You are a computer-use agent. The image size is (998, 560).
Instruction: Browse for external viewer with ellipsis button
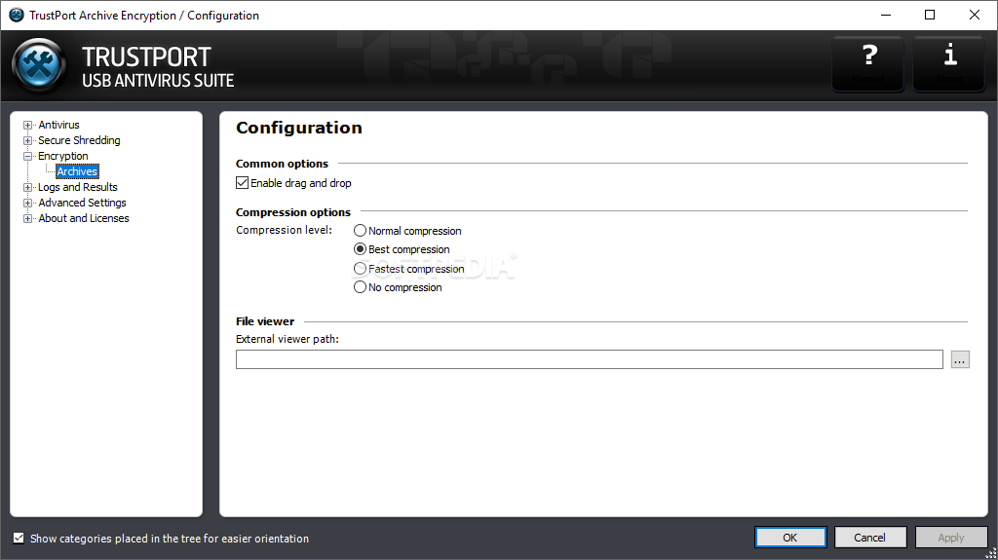click(x=960, y=359)
